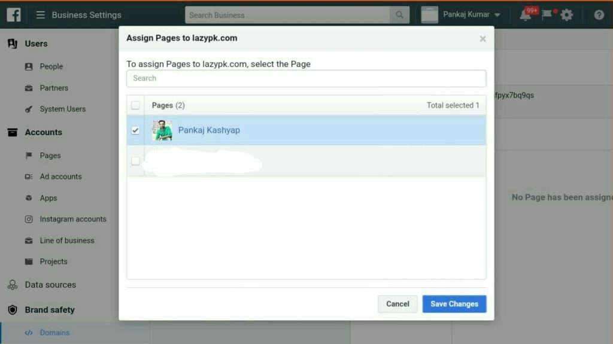Close the Assign Pages dialog
Viewport: 613px width, 344px height.
pos(482,39)
